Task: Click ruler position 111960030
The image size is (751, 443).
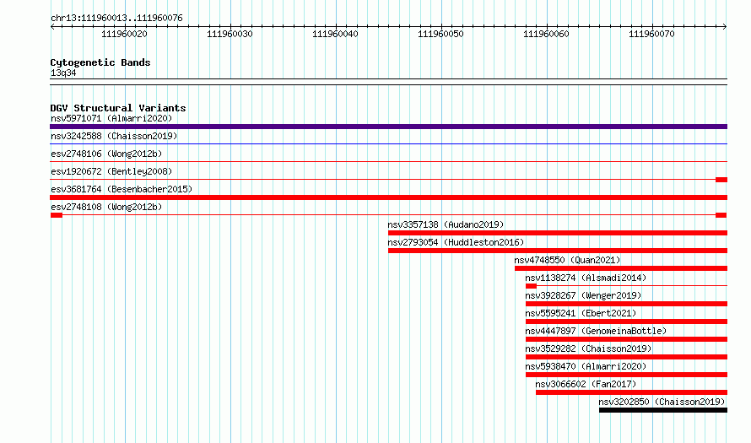Action: 230,34
